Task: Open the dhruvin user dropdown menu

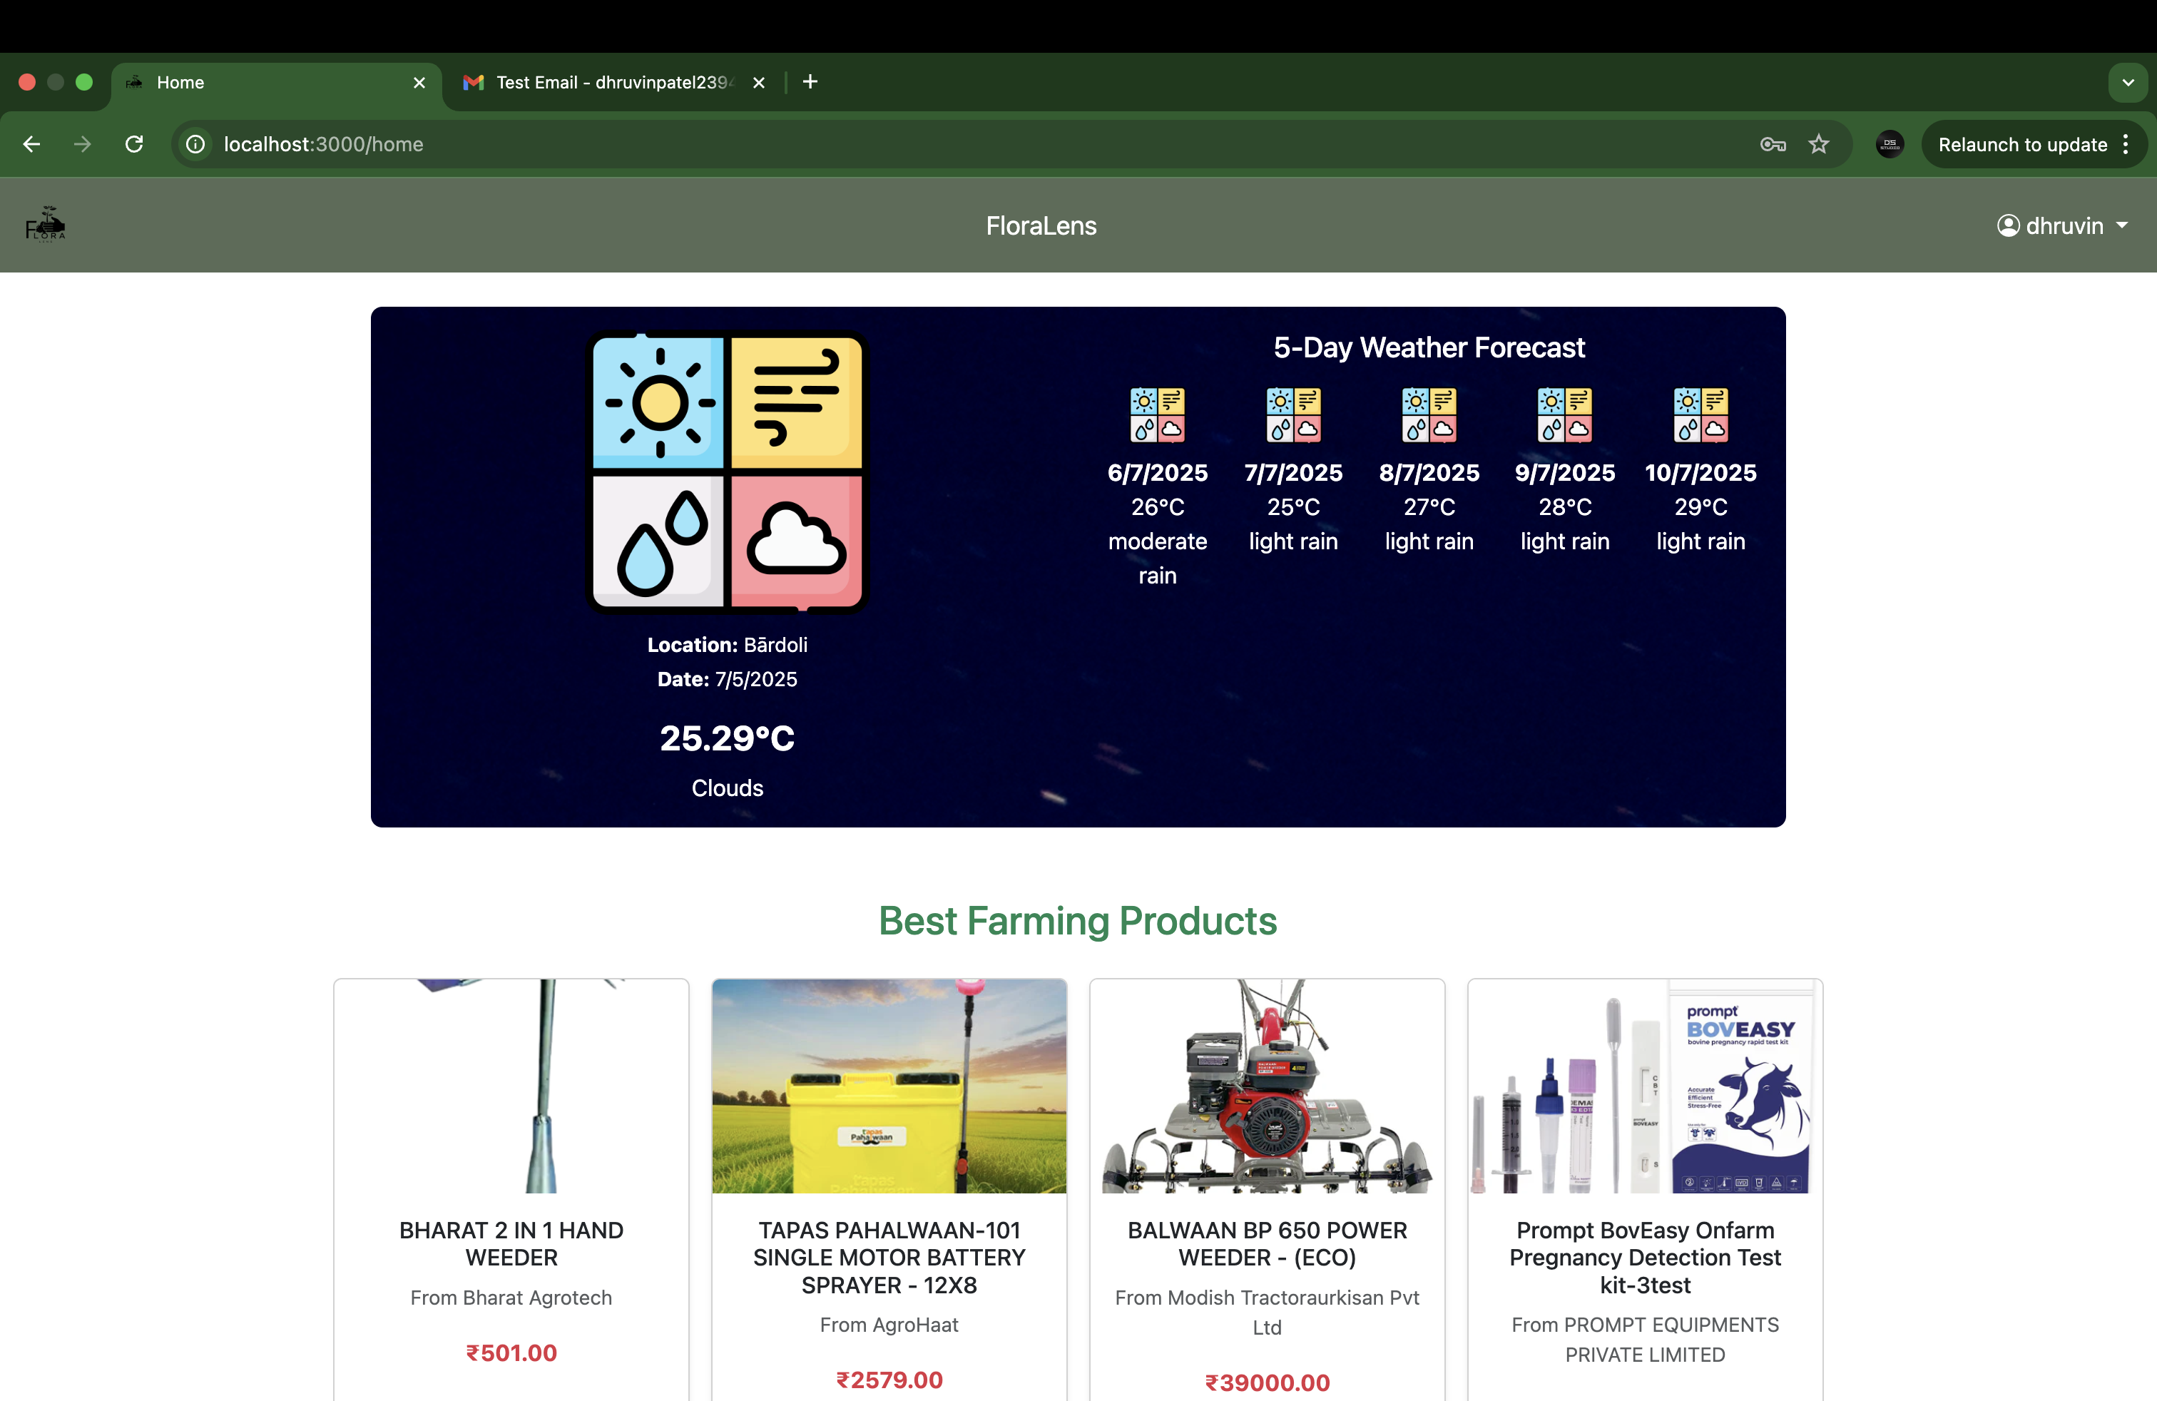Action: tap(2062, 225)
